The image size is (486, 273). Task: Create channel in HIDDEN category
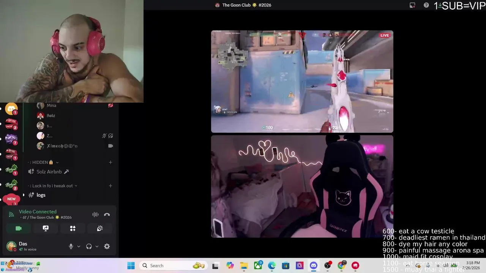(110, 162)
